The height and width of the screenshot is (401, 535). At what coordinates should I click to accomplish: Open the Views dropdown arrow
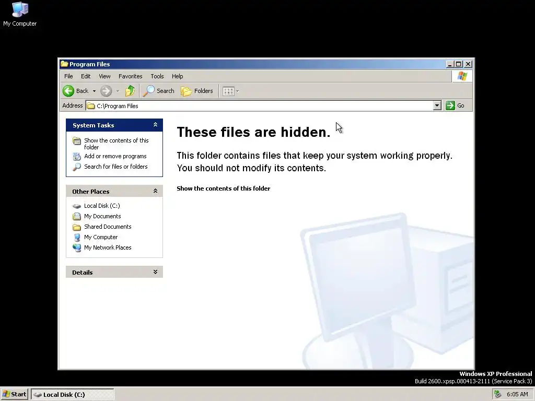[x=238, y=91]
